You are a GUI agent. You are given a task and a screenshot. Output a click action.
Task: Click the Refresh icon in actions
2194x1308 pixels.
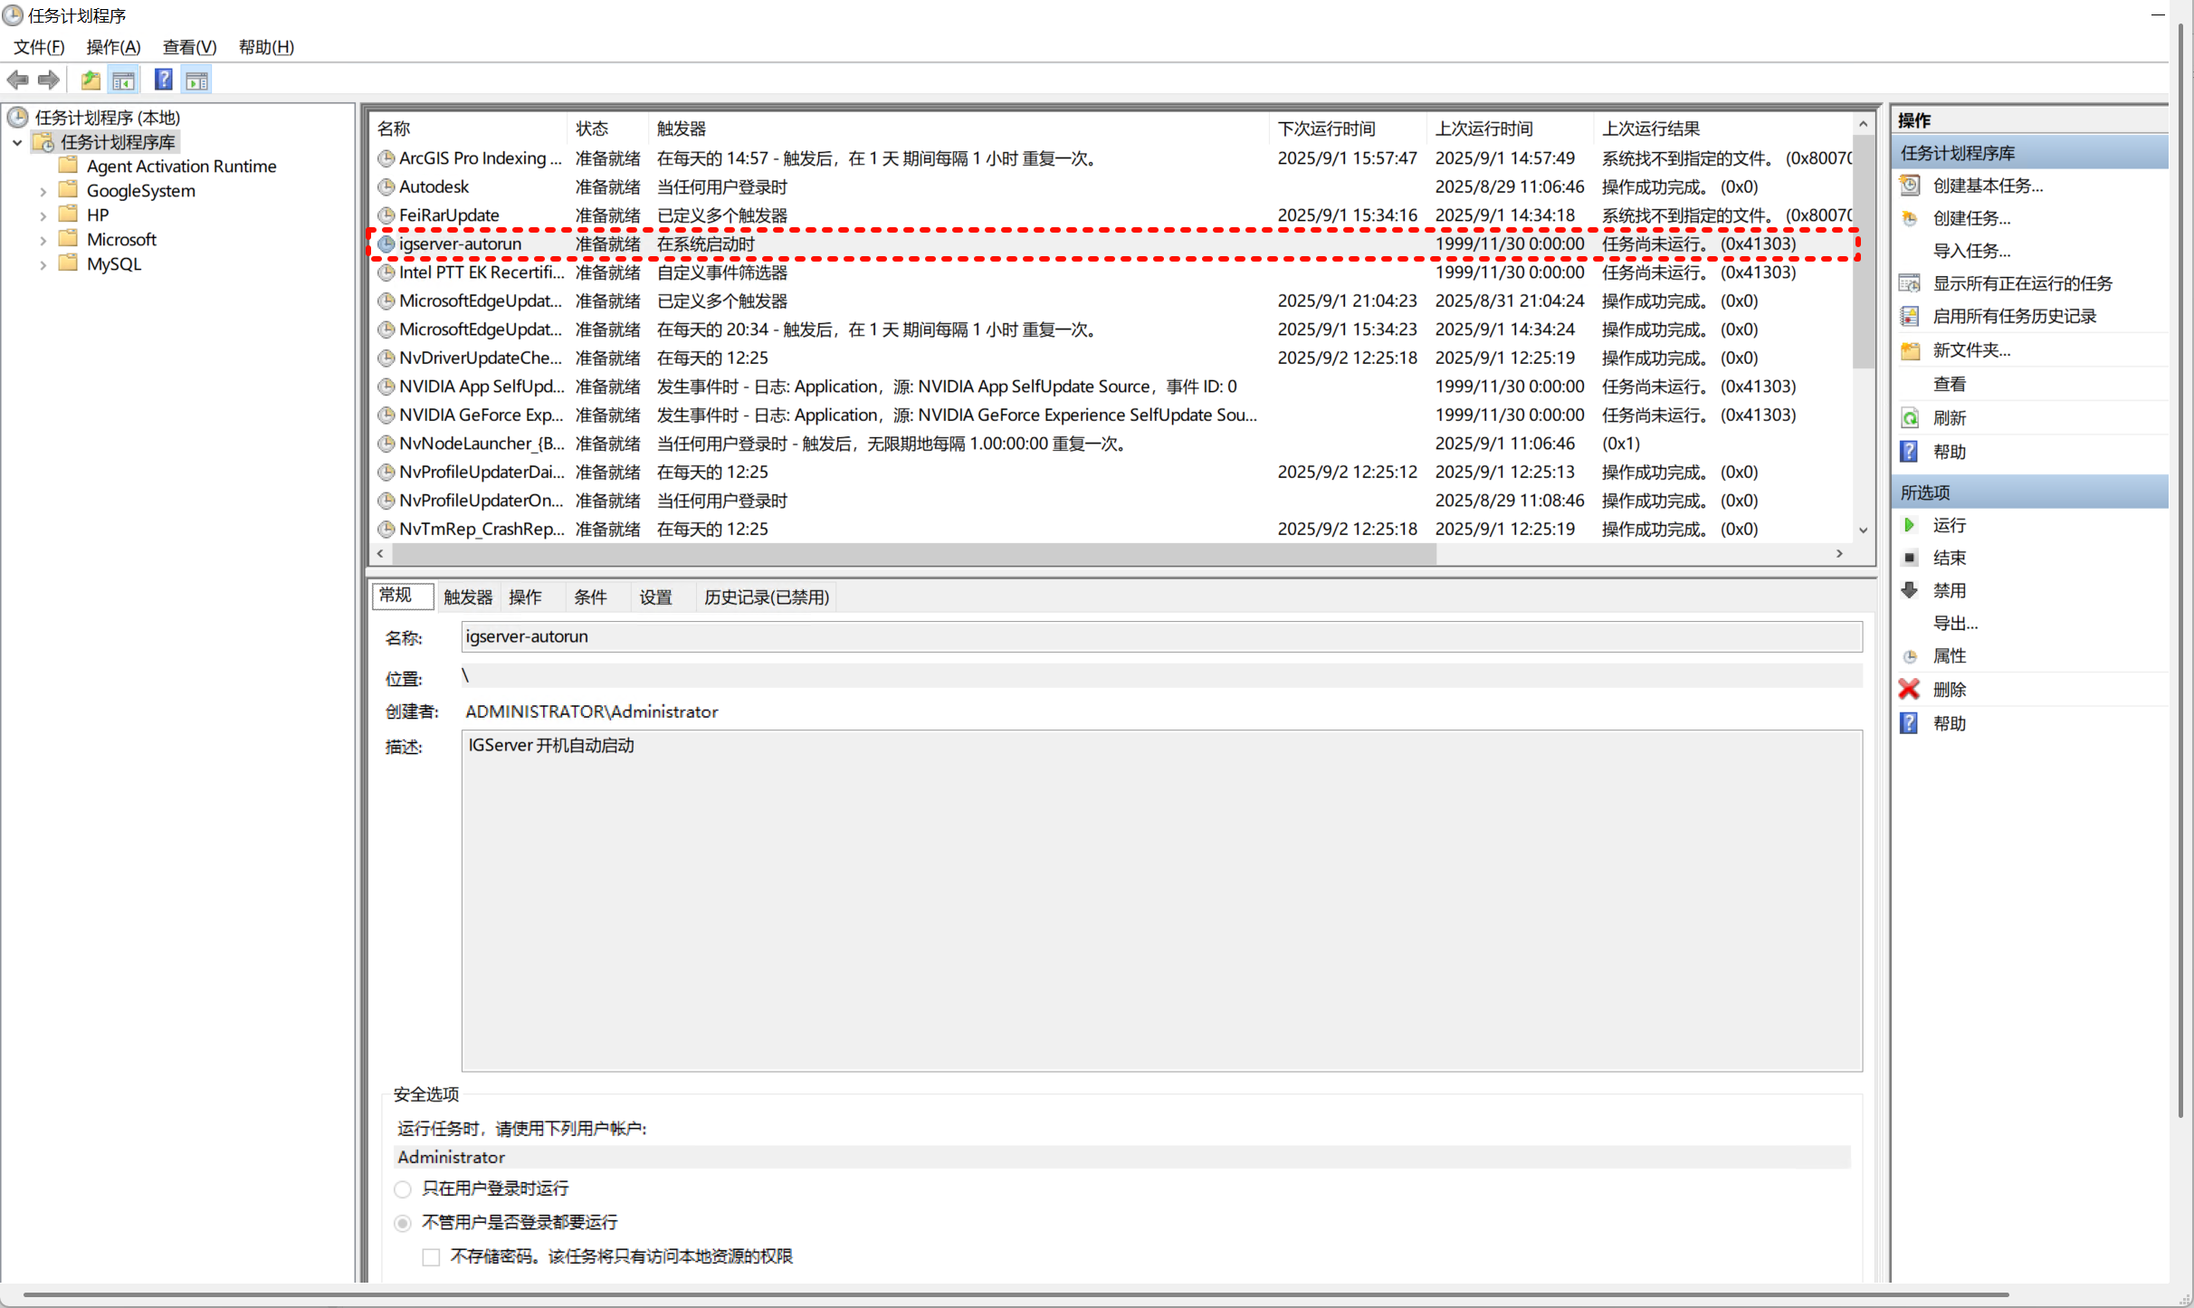1910,418
